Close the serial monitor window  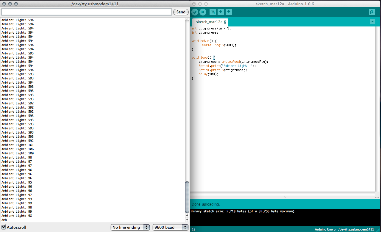point(4,4)
